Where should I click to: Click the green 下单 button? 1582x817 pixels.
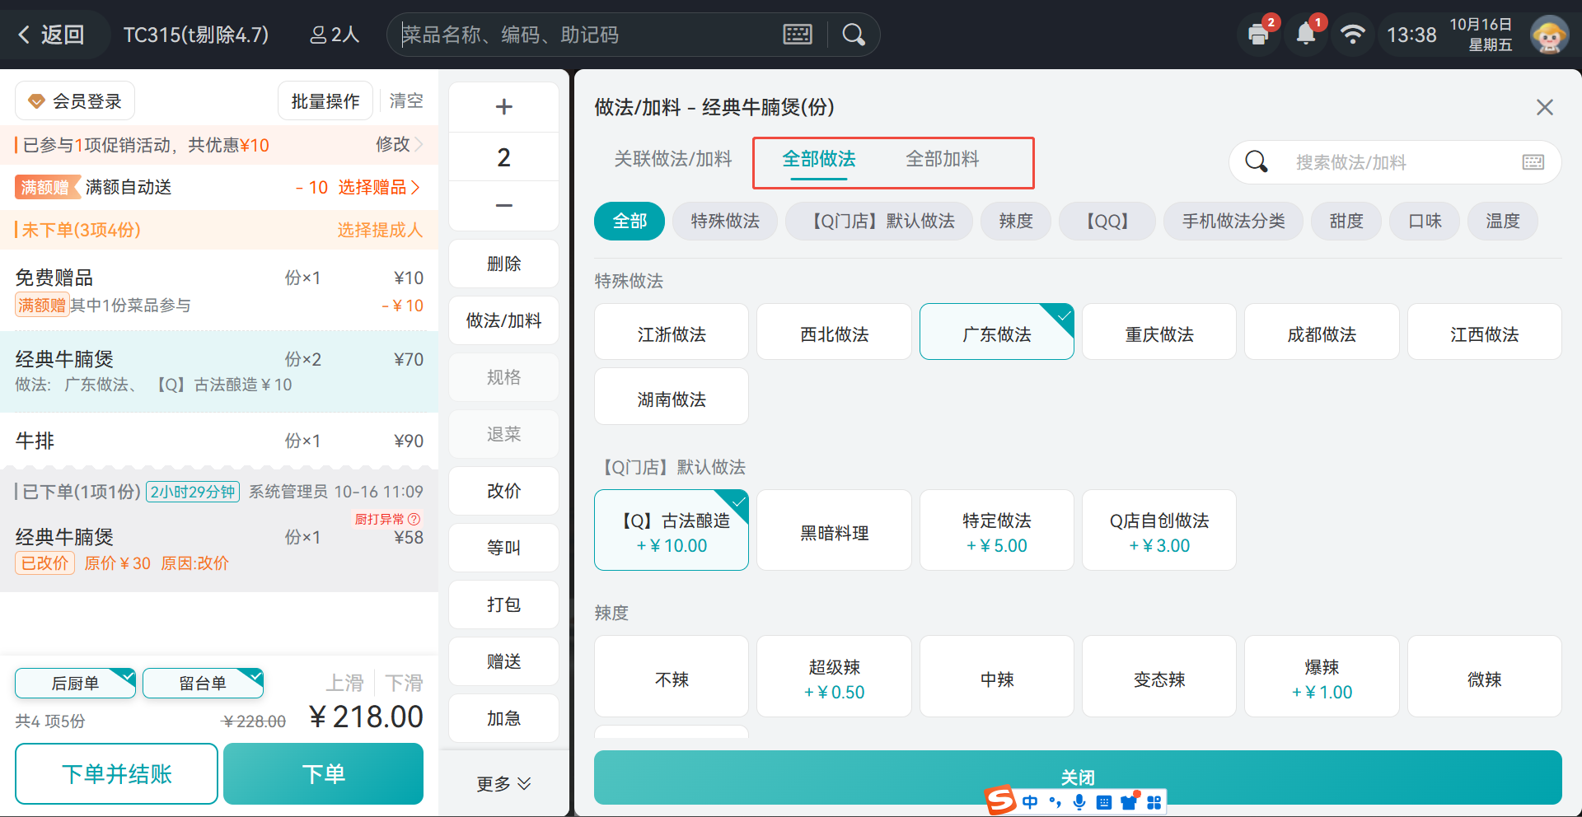tap(323, 774)
